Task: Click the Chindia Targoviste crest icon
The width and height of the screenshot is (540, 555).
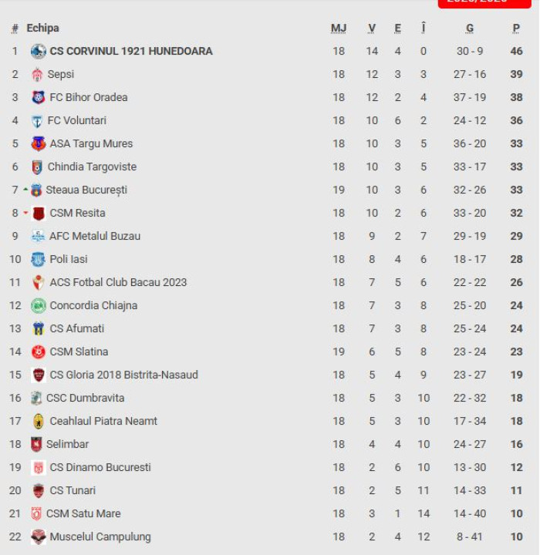Action: pos(37,167)
